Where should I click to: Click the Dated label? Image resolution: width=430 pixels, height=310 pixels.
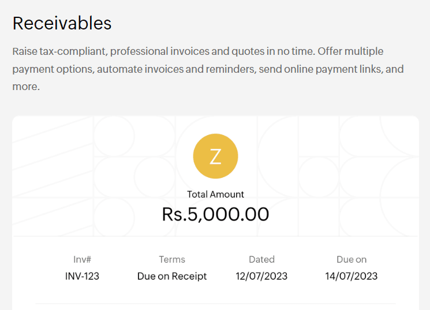point(261,259)
